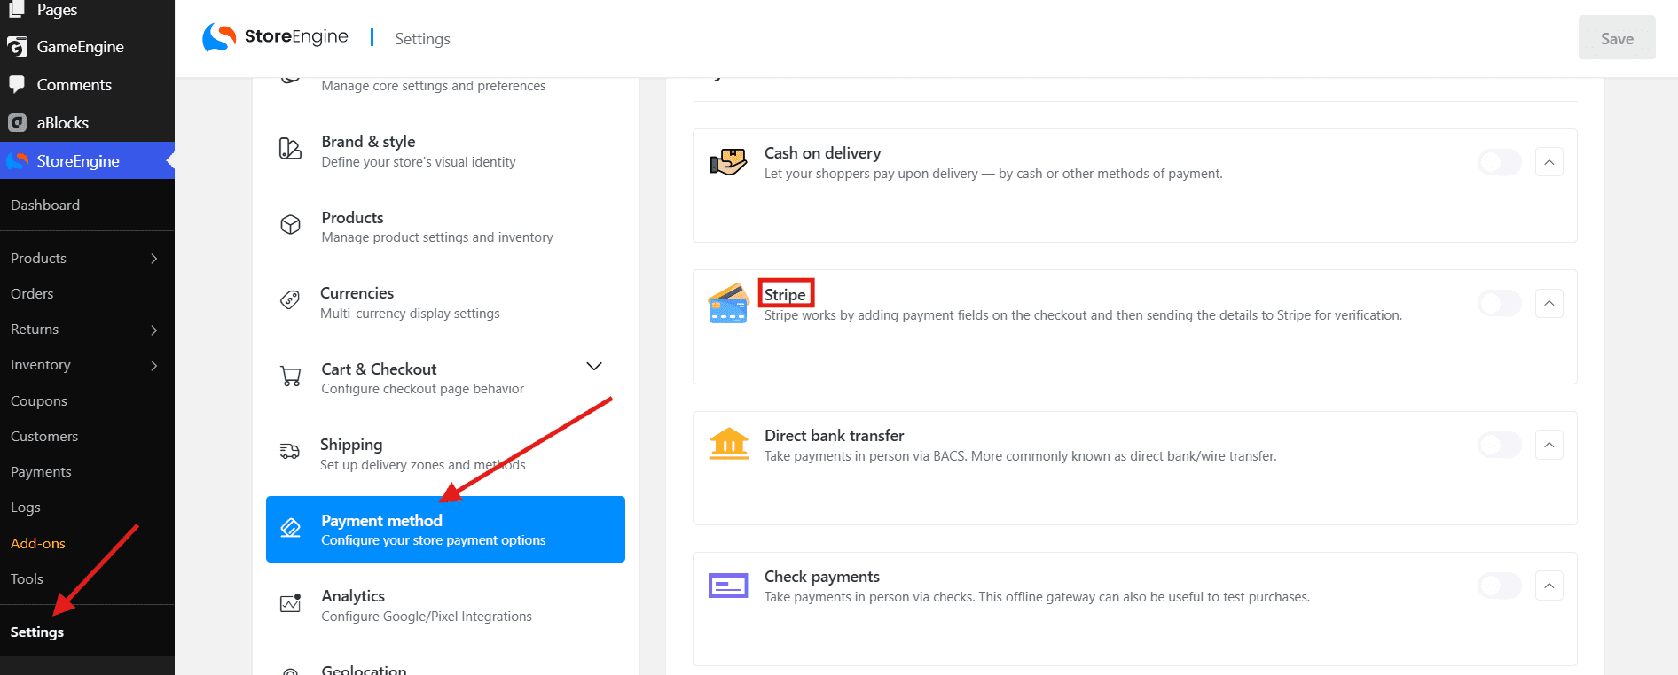
Task: Enable the Stripe payment toggle
Action: click(1500, 303)
